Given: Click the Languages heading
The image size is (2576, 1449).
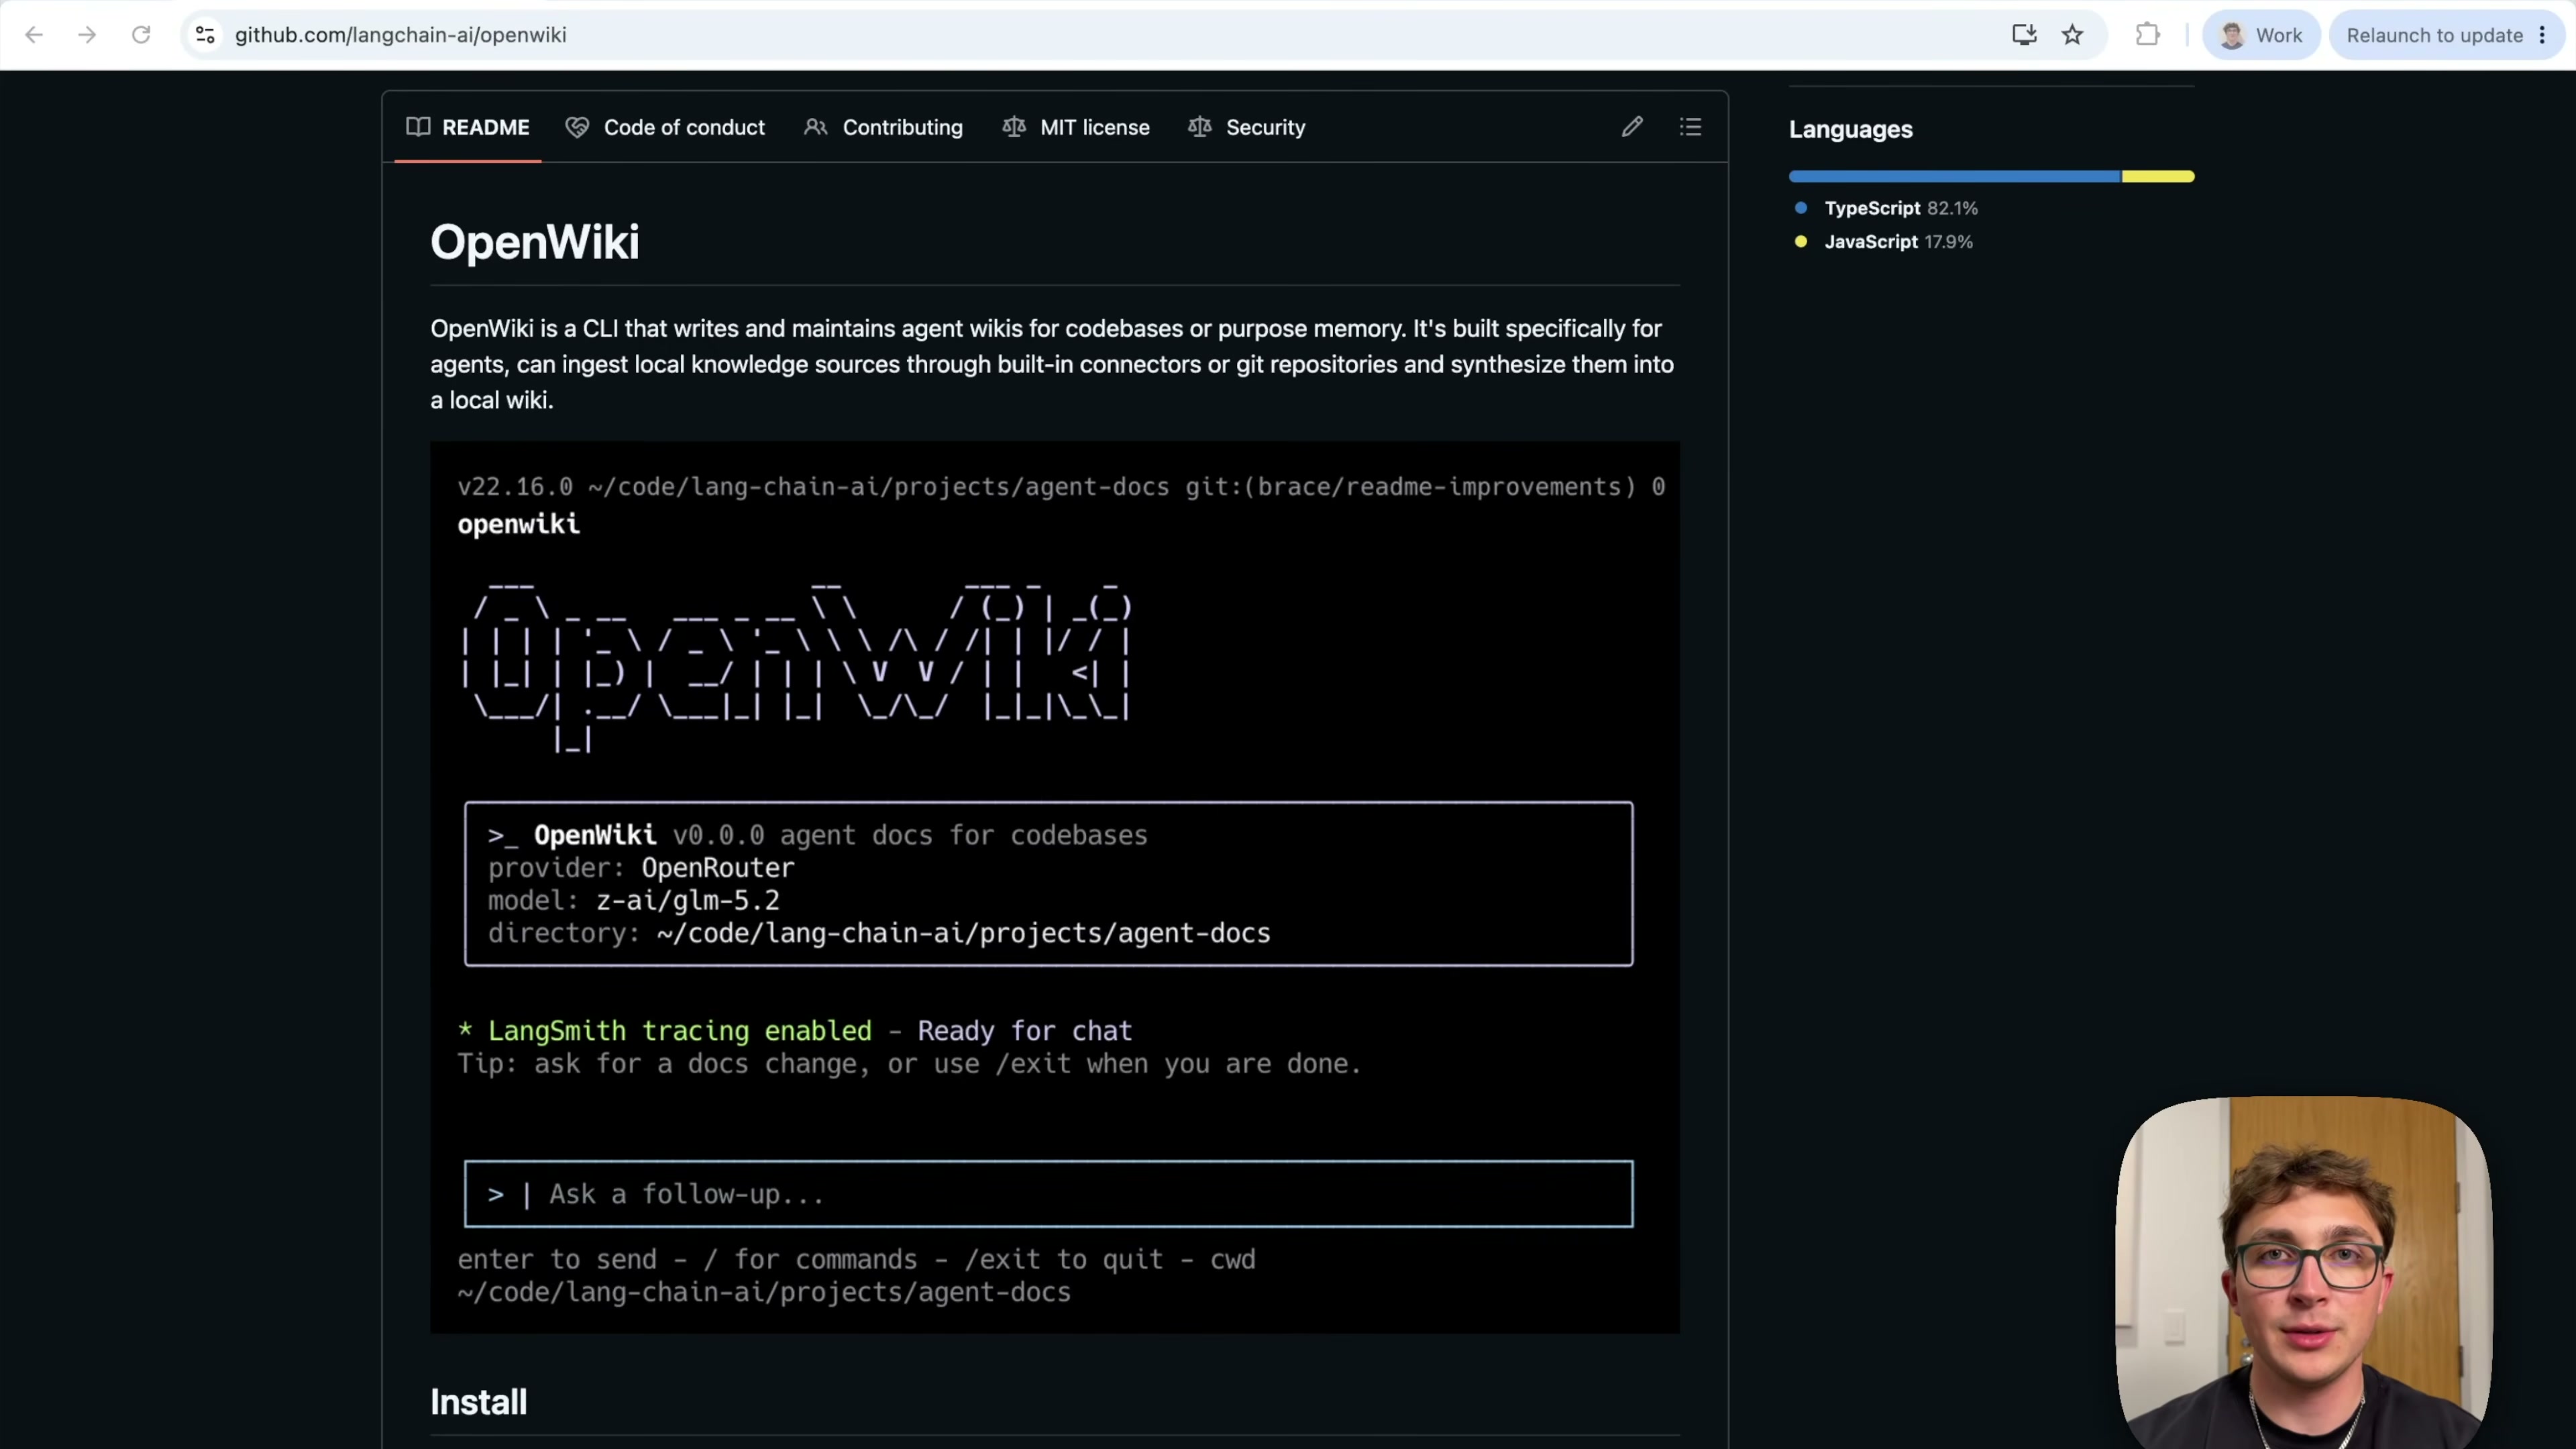Looking at the screenshot, I should (1851, 129).
